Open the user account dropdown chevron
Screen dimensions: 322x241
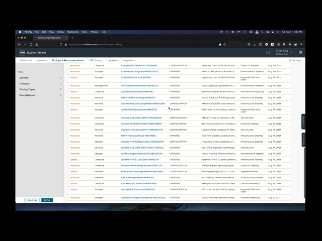click(x=291, y=53)
